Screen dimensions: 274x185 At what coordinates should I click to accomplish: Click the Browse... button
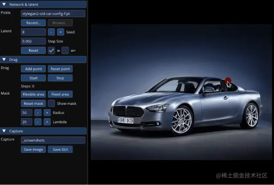[x=60, y=23]
